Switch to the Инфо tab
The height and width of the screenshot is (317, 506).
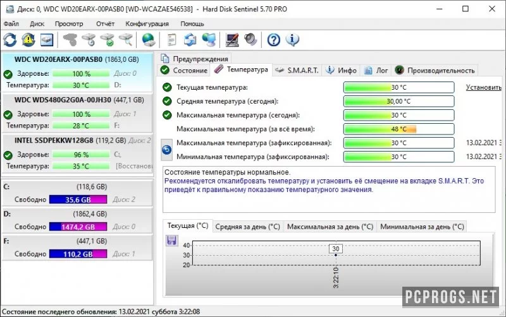point(342,70)
